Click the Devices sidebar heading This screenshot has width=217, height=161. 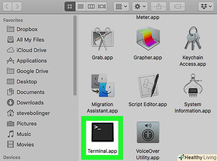click(x=12, y=157)
